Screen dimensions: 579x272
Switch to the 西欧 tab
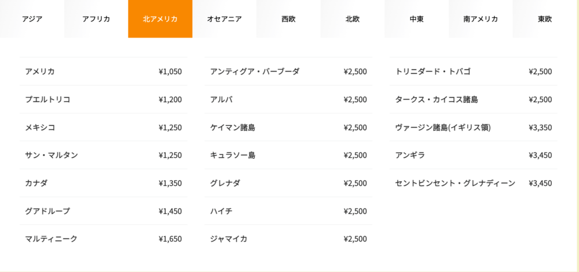288,19
